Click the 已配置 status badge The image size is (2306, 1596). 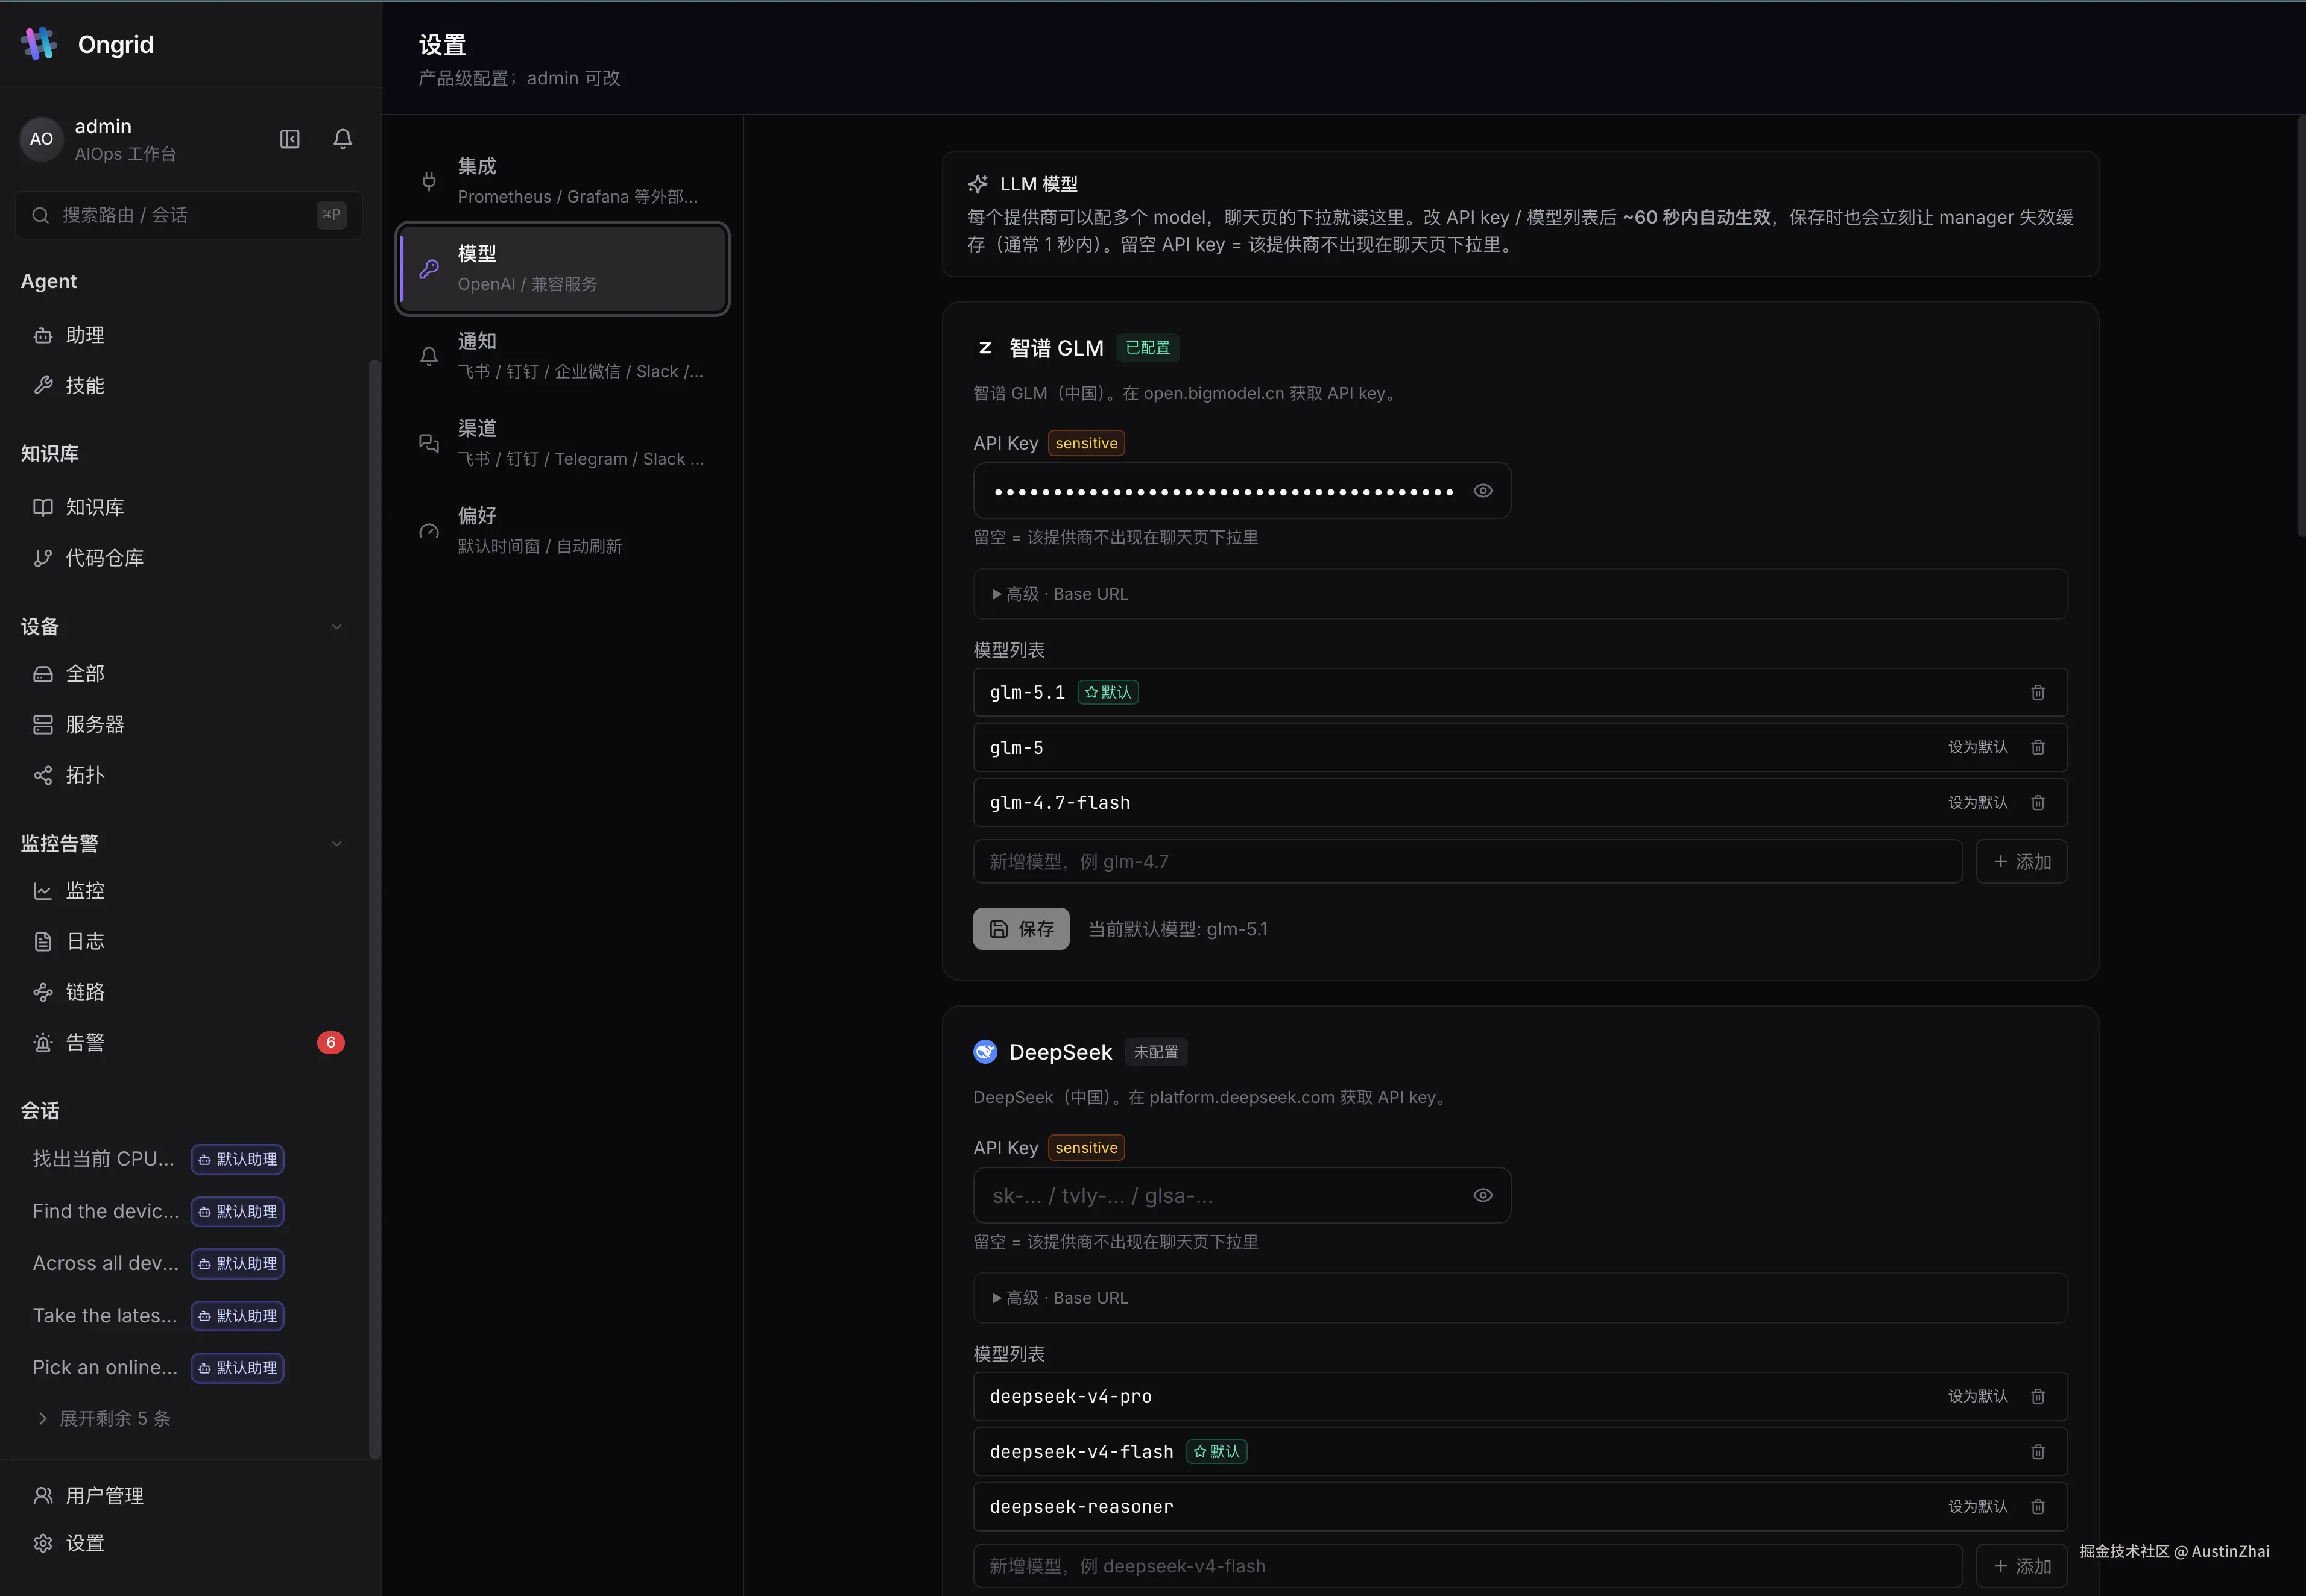pyautogui.click(x=1148, y=348)
